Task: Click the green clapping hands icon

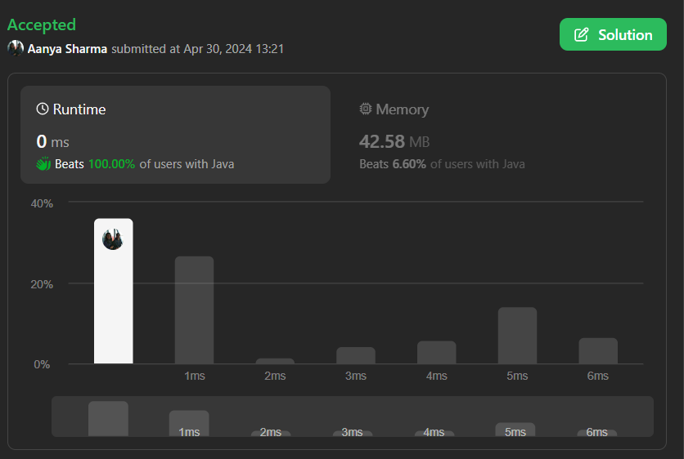Action: pyautogui.click(x=43, y=163)
